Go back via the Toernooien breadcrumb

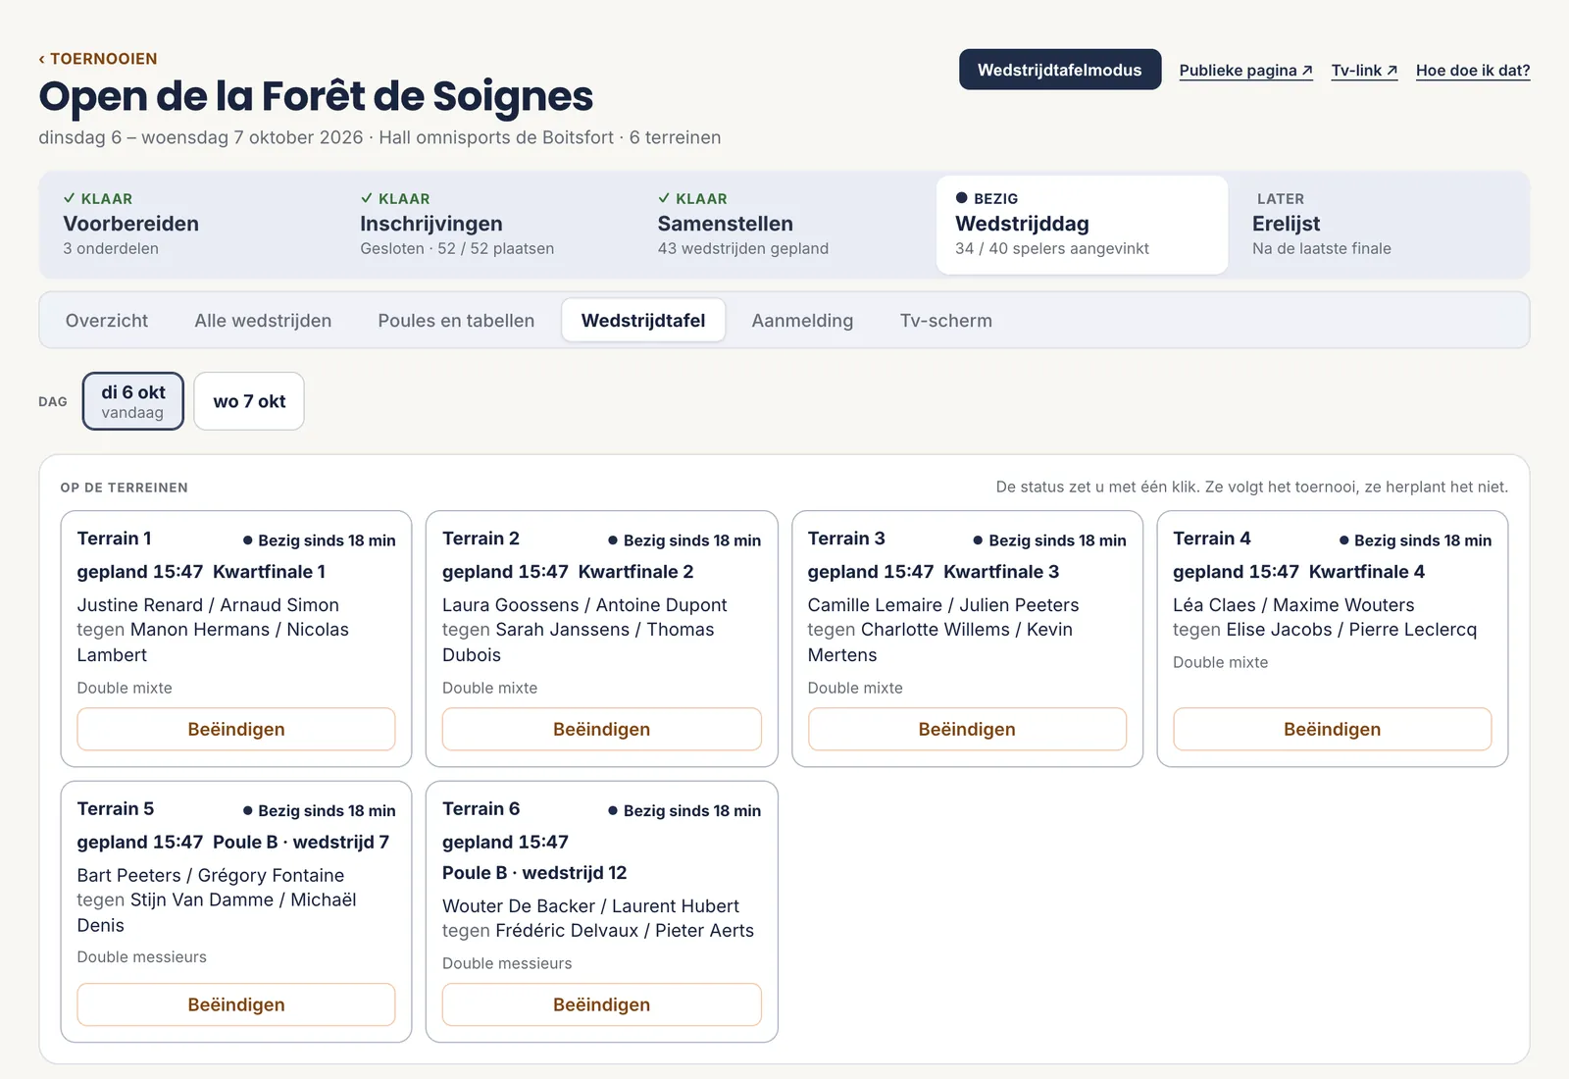point(98,59)
